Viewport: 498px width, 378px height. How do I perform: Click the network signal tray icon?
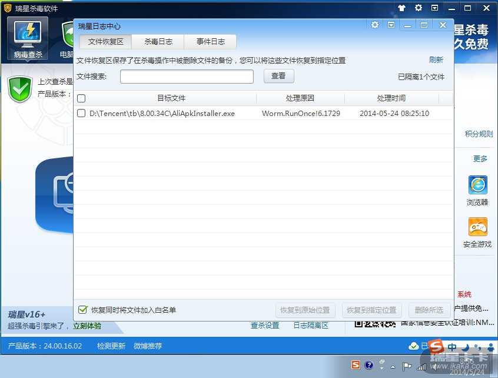click(421, 367)
